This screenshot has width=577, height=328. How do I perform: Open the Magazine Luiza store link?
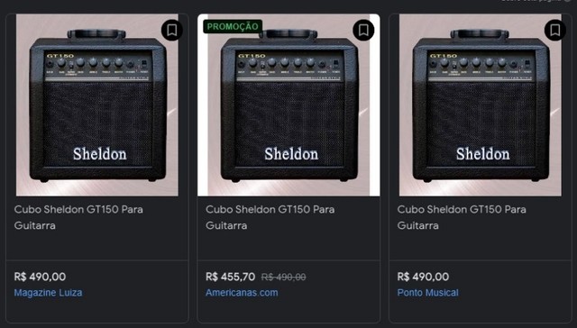click(48, 293)
